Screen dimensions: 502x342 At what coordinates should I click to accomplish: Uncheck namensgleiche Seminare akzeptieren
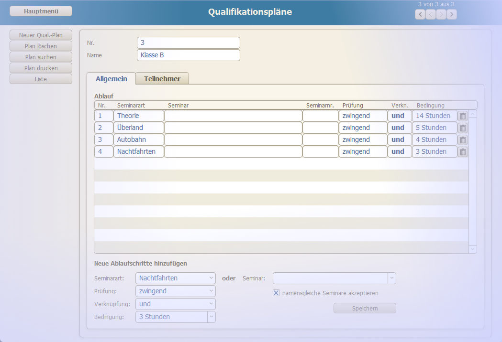click(276, 293)
